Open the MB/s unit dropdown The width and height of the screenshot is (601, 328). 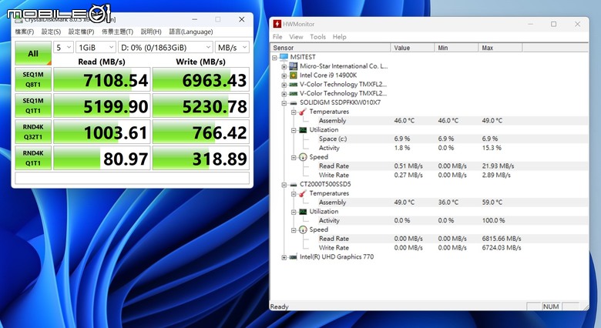coord(232,48)
